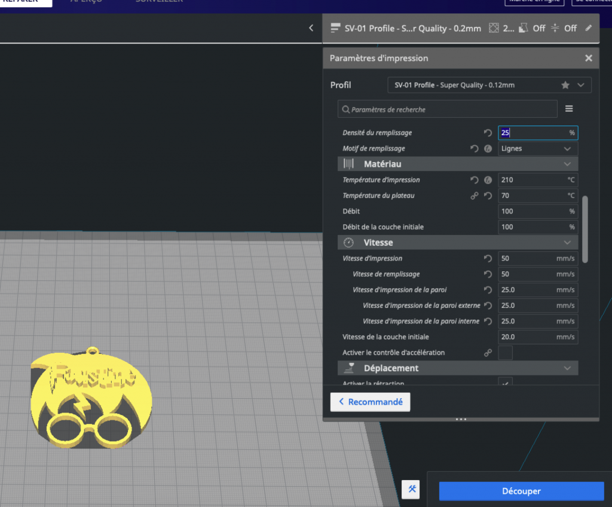Open settings visibility hamburger menu
The image size is (612, 507).
569,109
